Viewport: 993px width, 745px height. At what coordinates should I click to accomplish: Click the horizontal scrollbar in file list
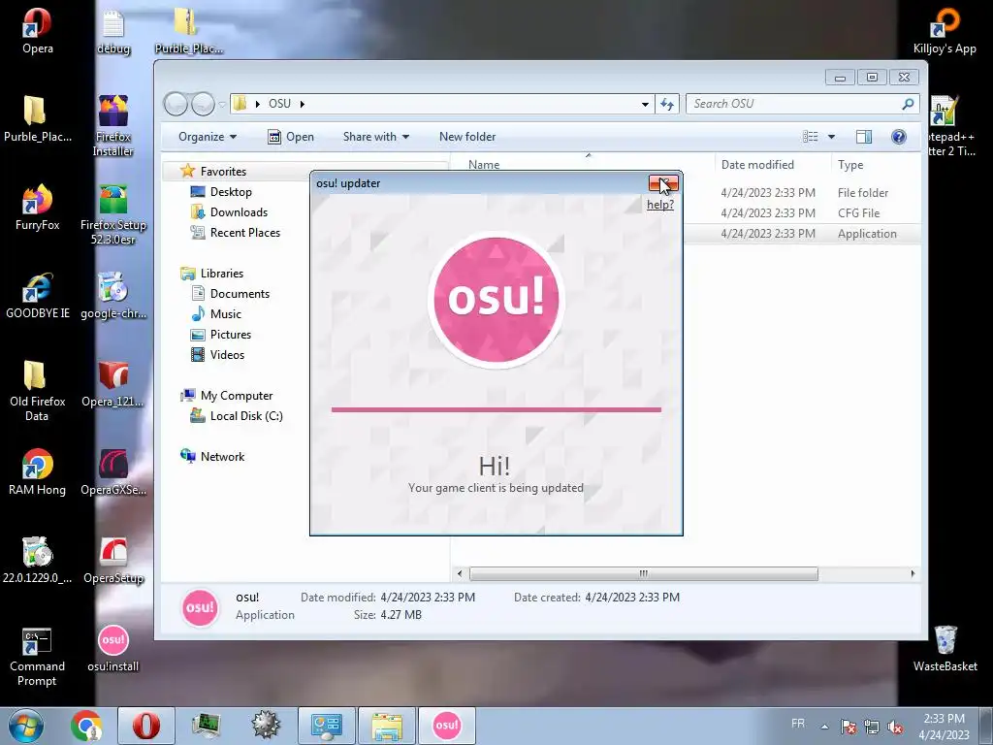click(x=644, y=574)
